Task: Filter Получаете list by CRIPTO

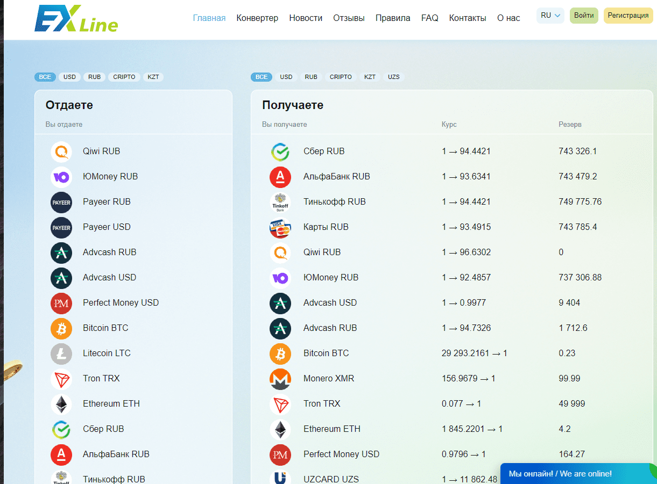Action: point(341,77)
